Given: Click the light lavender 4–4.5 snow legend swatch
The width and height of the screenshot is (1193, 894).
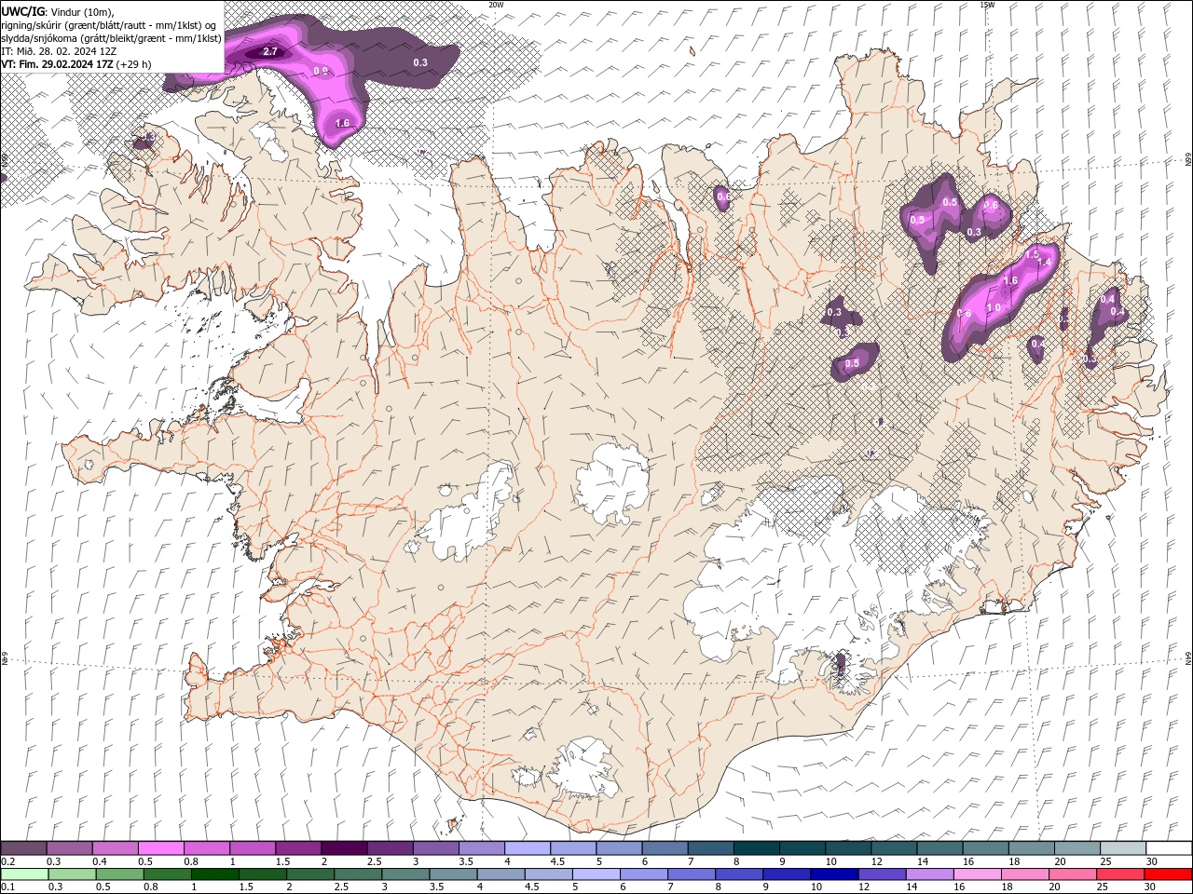Looking at the screenshot, I should pos(526,848).
